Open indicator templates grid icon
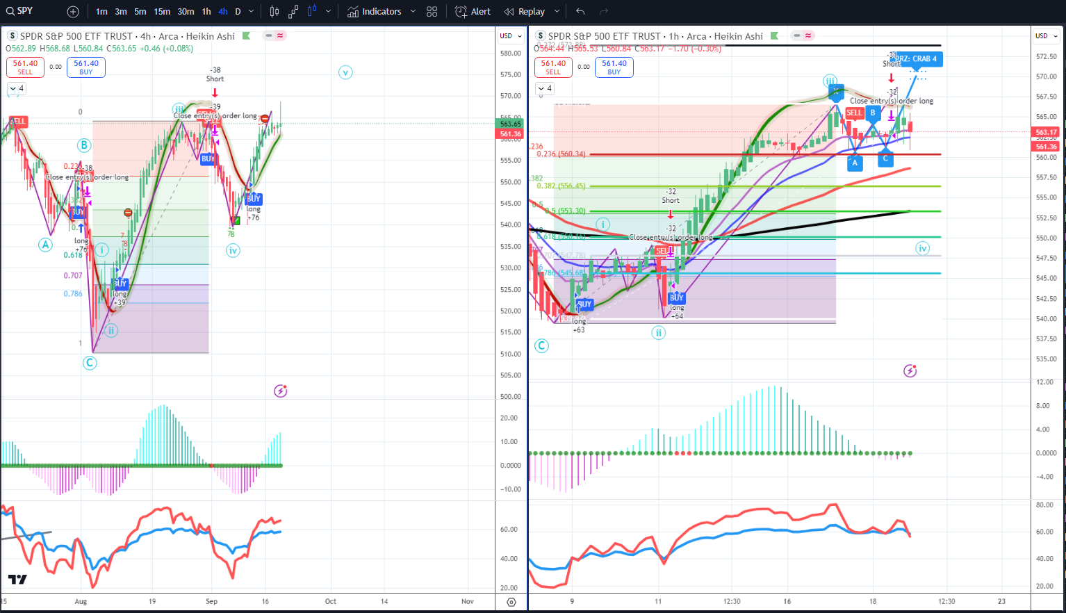Viewport: 1066px width, 613px height. [432, 12]
